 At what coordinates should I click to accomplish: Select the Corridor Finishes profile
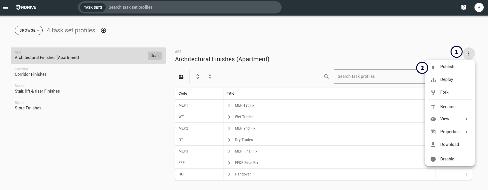tap(88, 72)
